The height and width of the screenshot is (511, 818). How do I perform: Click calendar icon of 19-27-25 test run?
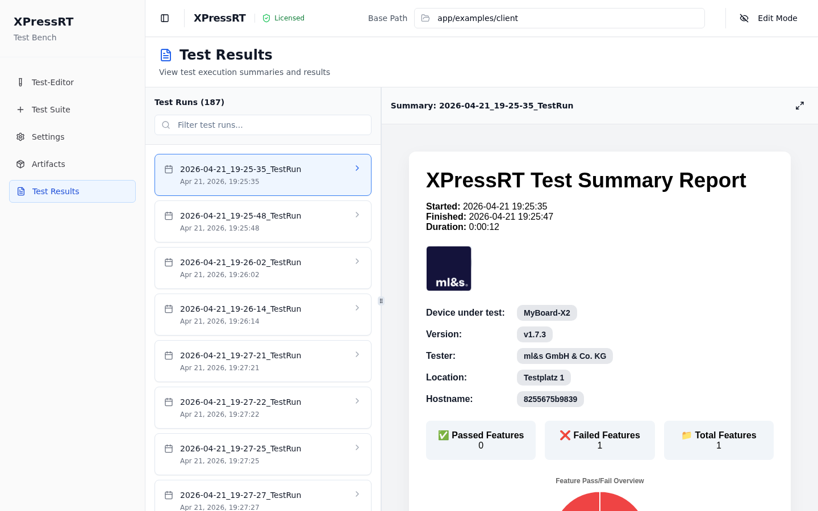[x=169, y=449]
